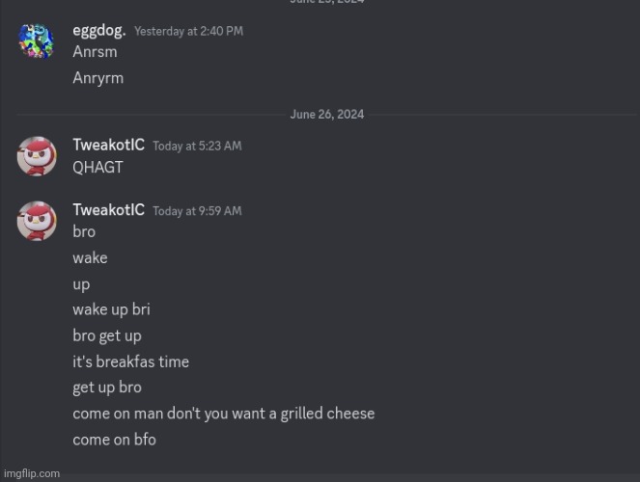Click the TweakotIC username at 9:59 AM
640x482 pixels.
108,210
